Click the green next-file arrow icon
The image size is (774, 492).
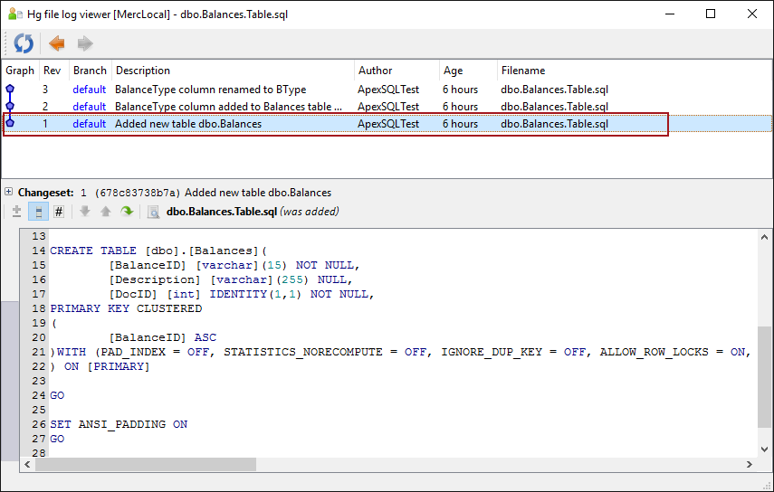click(127, 212)
